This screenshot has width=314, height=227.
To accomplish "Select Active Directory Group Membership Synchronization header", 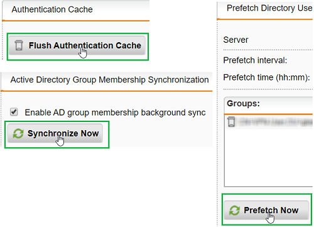I will click(x=110, y=80).
